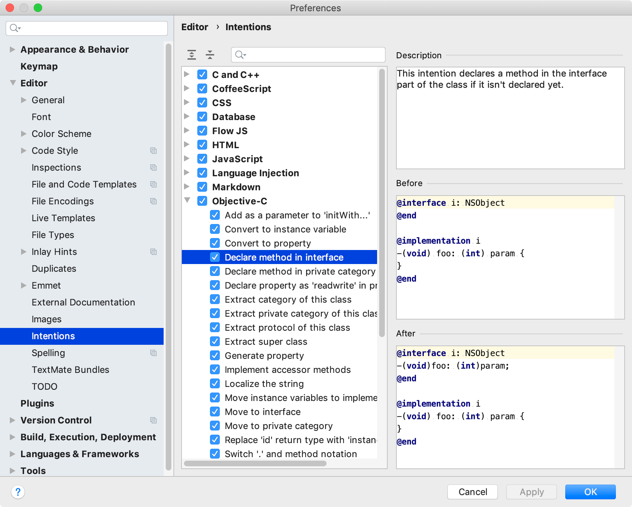Select the Intentions item in sidebar
Image resolution: width=632 pixels, height=507 pixels.
[x=82, y=336]
